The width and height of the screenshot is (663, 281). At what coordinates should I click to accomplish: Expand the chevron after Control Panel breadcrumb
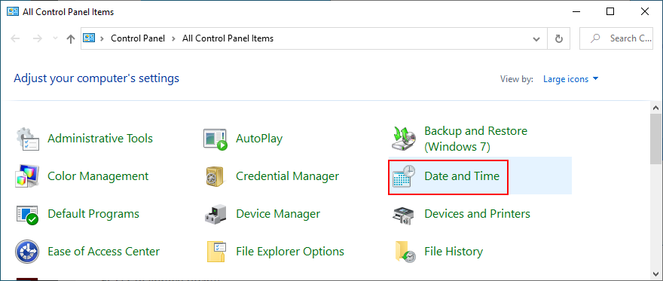click(173, 38)
